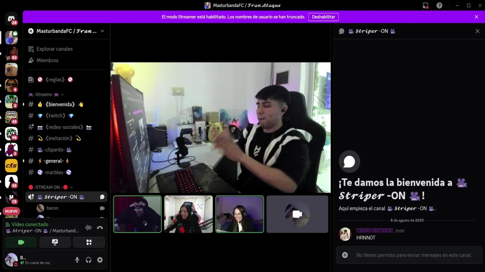Viewport: 485px width, 272px height.
Task: Open the A7K server icon
Action: 11,133
